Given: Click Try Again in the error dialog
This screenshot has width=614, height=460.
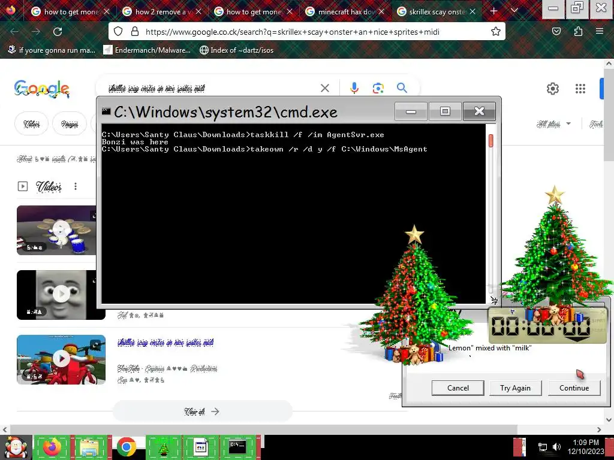Looking at the screenshot, I should coord(515,388).
